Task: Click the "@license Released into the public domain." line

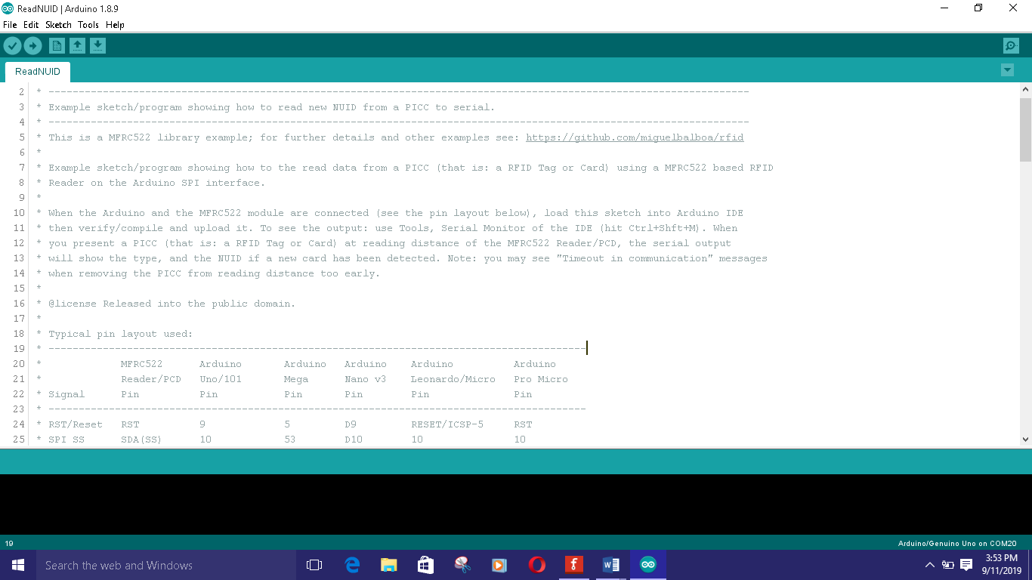Action: coord(172,304)
